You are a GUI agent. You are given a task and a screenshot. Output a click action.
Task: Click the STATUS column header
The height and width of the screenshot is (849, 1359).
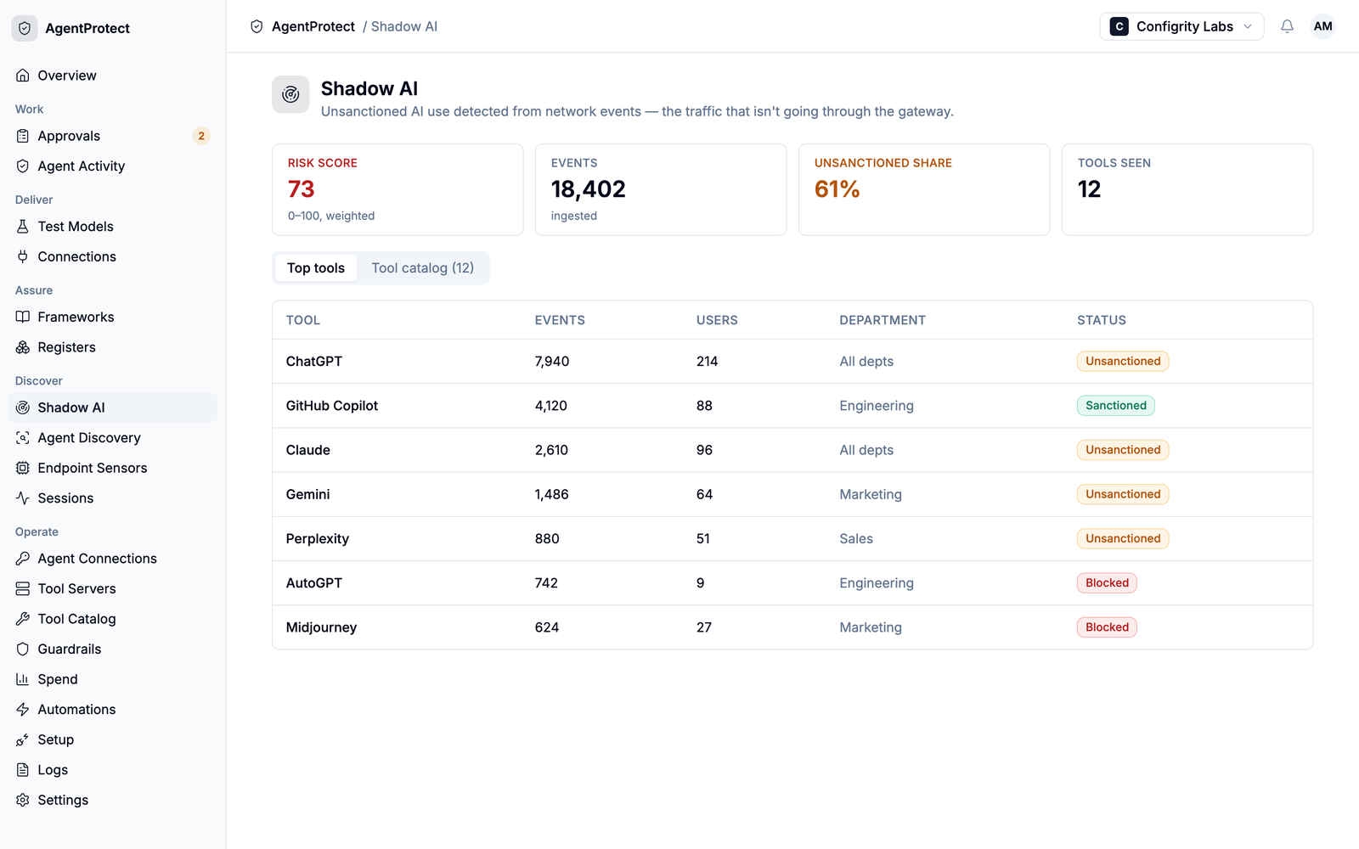pos(1102,320)
